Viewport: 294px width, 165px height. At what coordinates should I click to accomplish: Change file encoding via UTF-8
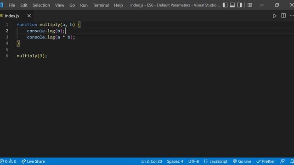193,161
